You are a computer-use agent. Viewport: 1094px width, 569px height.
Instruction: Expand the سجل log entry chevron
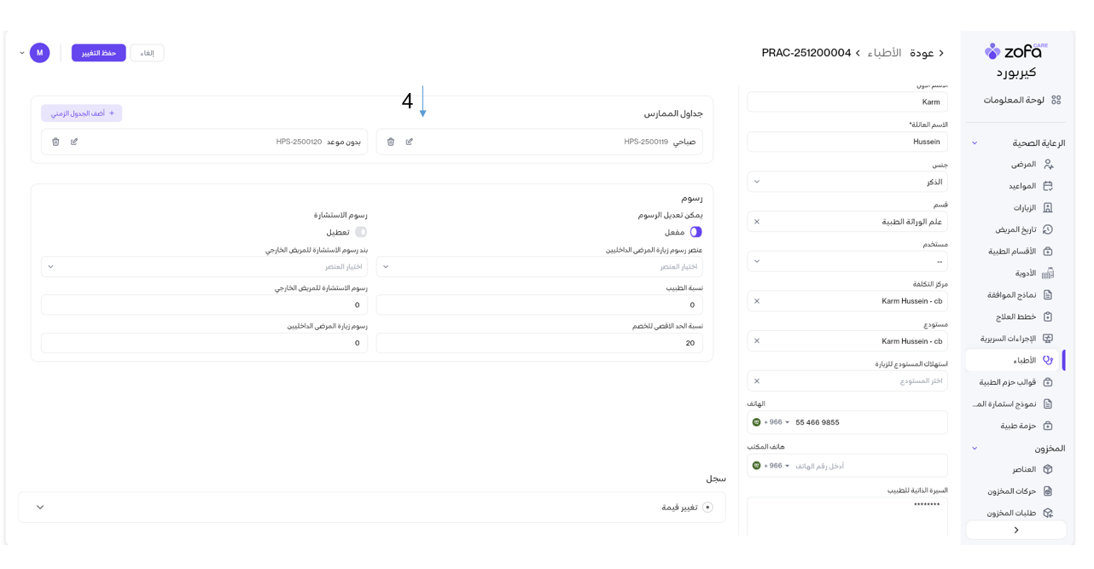(x=40, y=508)
